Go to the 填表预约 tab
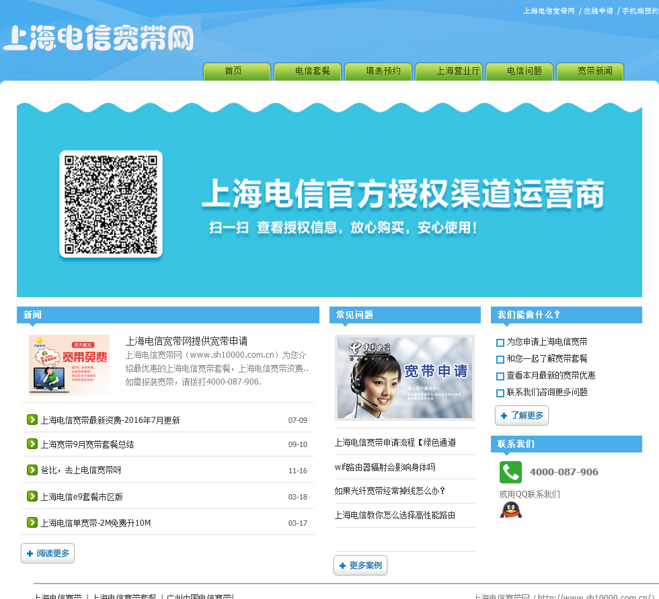Image resolution: width=659 pixels, height=599 pixels. coord(378,71)
